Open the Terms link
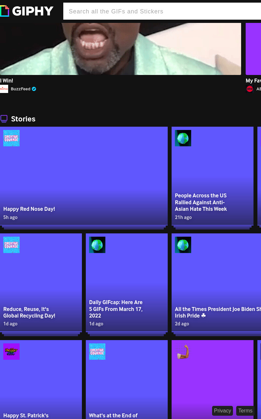 (x=245, y=410)
